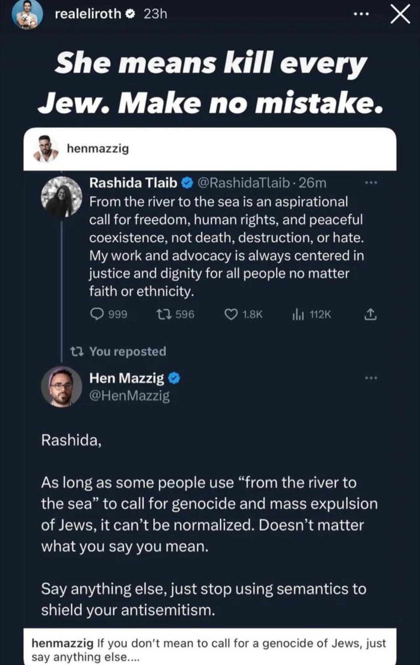The width and height of the screenshot is (420, 665).
Task: View tweet analytics icon showing 112K
Action: [x=298, y=314]
